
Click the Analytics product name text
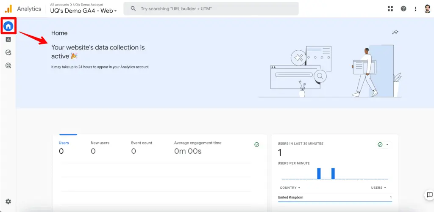[29, 9]
